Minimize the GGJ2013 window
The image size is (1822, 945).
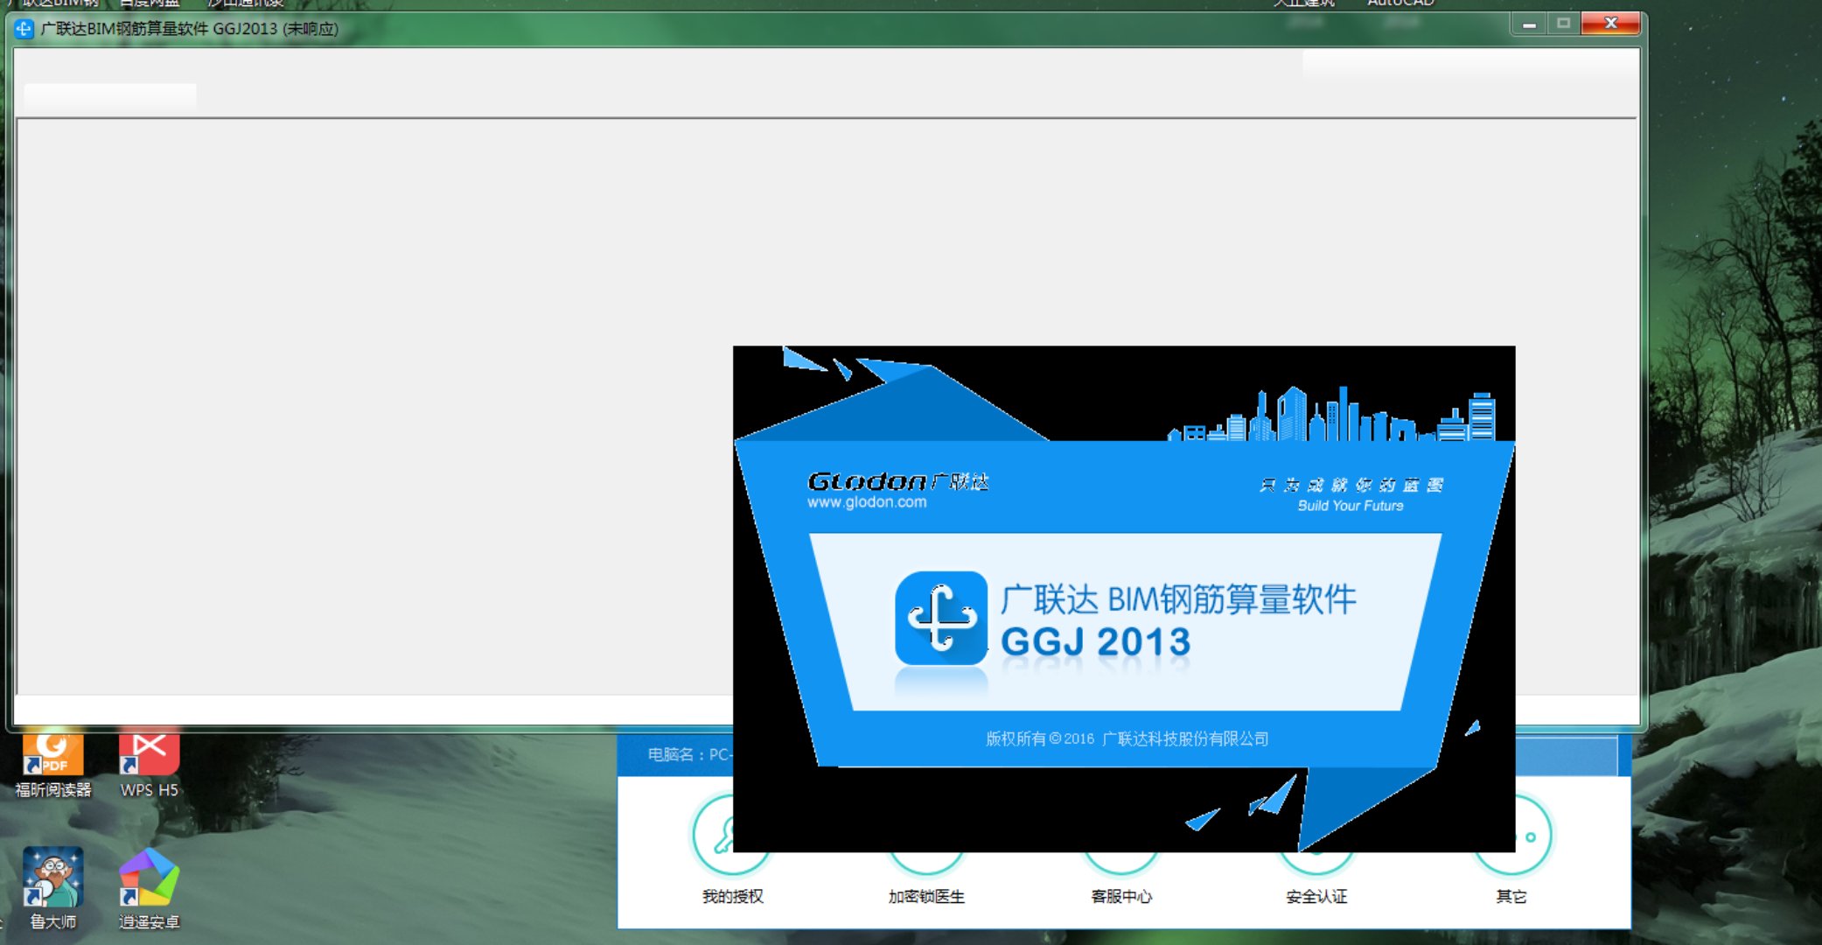tap(1529, 24)
